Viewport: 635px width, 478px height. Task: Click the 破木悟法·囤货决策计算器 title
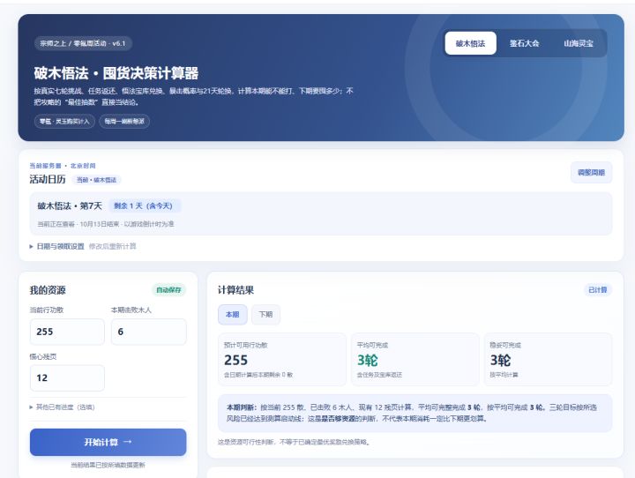click(x=116, y=73)
